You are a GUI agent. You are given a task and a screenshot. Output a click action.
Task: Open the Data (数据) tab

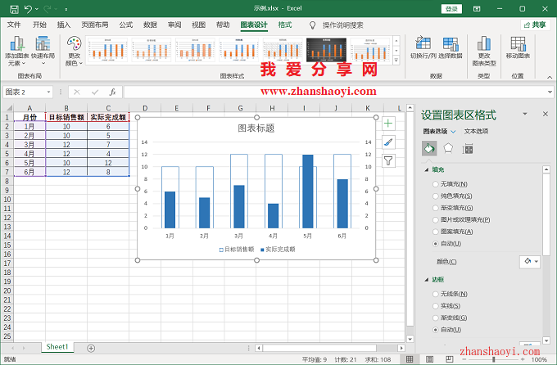coord(150,25)
